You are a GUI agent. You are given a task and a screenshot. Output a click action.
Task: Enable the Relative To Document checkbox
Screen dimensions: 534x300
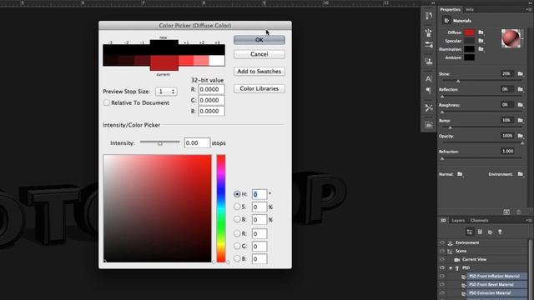pos(107,102)
